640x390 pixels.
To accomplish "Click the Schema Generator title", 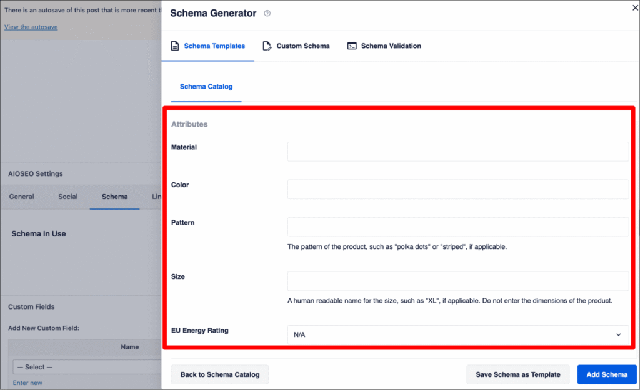I will [213, 13].
